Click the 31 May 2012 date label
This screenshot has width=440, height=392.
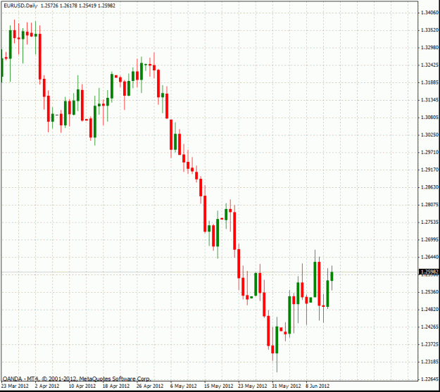(287, 386)
